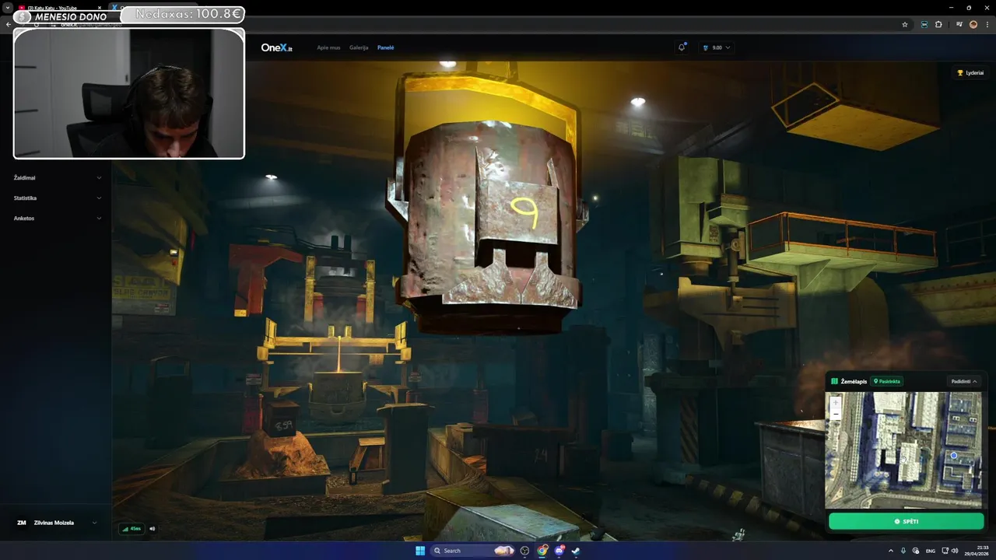The image size is (996, 560).
Task: Click the blue guess marker on map
Action: [954, 456]
